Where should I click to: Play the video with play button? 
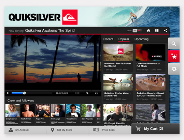point(8,93)
